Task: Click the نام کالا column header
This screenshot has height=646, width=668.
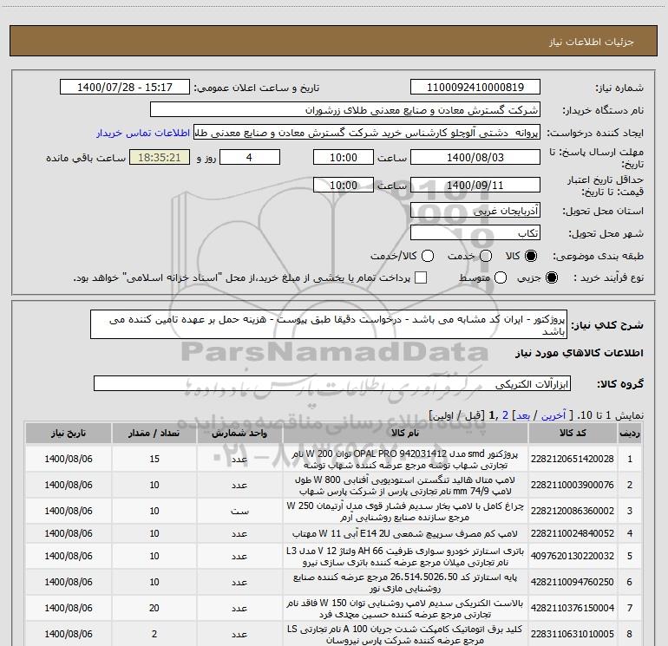Action: [405, 433]
